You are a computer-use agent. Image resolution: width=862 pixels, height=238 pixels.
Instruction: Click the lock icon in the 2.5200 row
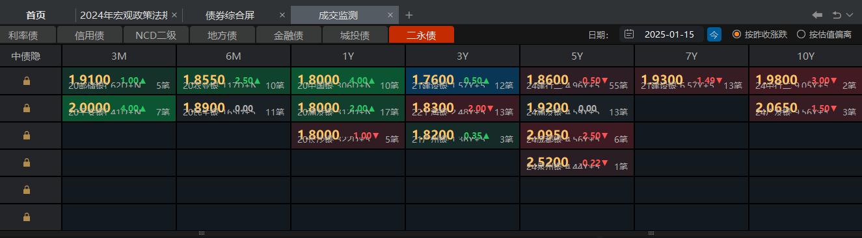[27, 163]
